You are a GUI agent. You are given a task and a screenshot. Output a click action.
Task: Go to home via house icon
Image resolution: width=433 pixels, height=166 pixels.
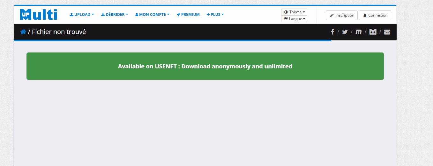(23, 32)
